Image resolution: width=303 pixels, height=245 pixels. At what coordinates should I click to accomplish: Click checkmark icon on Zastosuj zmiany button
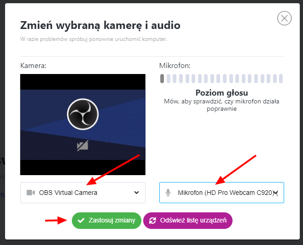81,221
